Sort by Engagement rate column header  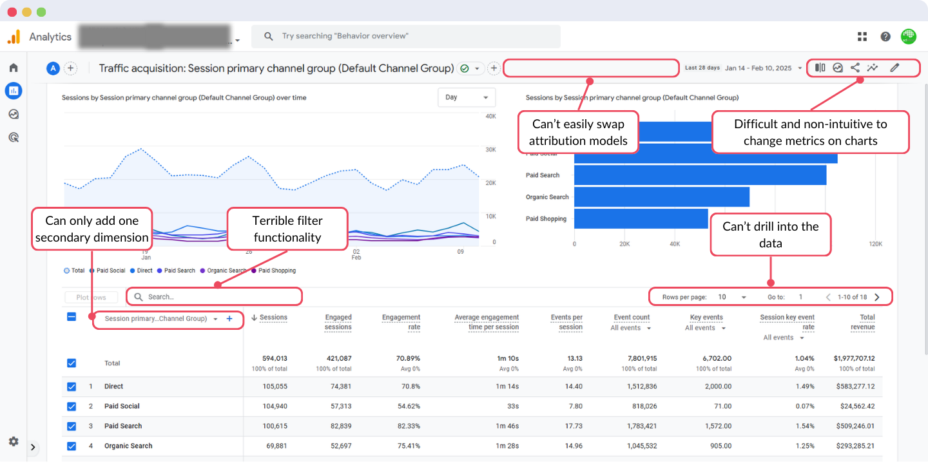[x=401, y=322]
